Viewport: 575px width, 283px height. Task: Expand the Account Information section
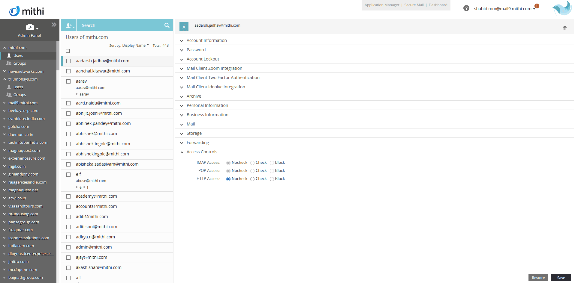pyautogui.click(x=206, y=40)
